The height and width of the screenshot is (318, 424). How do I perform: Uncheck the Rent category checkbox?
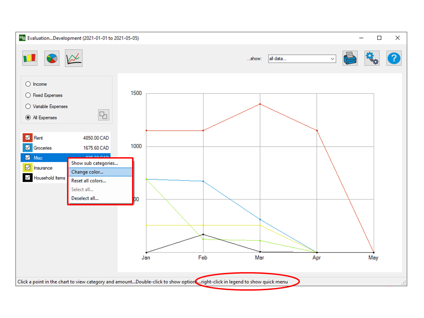[27, 138]
